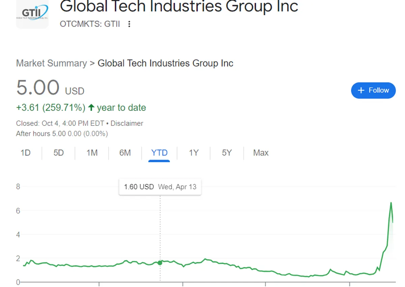This screenshot has width=405, height=287.
Task: Show the Max chart range
Action: (261, 153)
